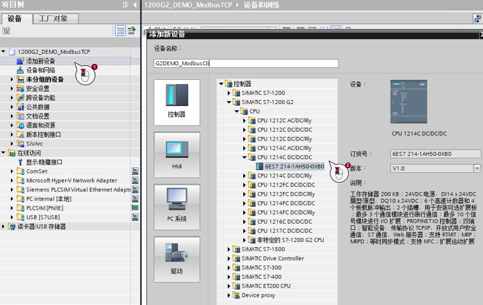483x305 pixels.
Task: Click the PLCSIM [PN/IE] interface status icon
Action: (135, 208)
